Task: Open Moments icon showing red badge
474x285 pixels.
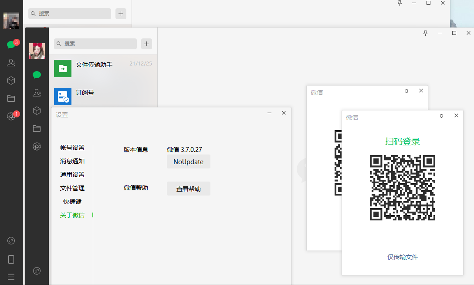Action: pos(11,114)
